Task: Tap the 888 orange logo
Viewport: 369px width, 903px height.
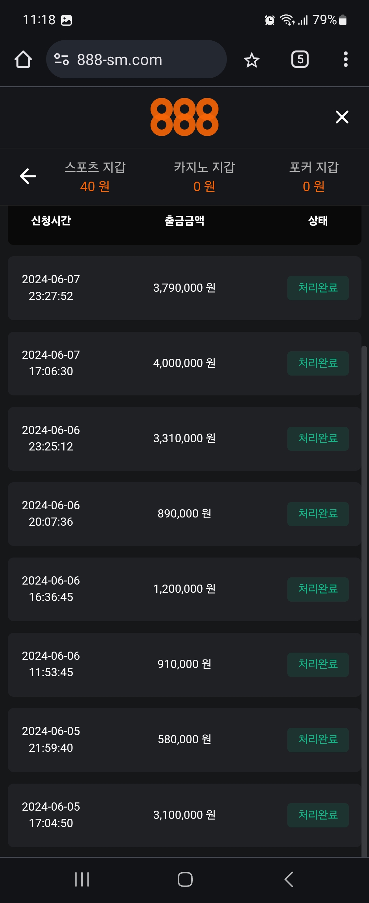Action: 184,117
